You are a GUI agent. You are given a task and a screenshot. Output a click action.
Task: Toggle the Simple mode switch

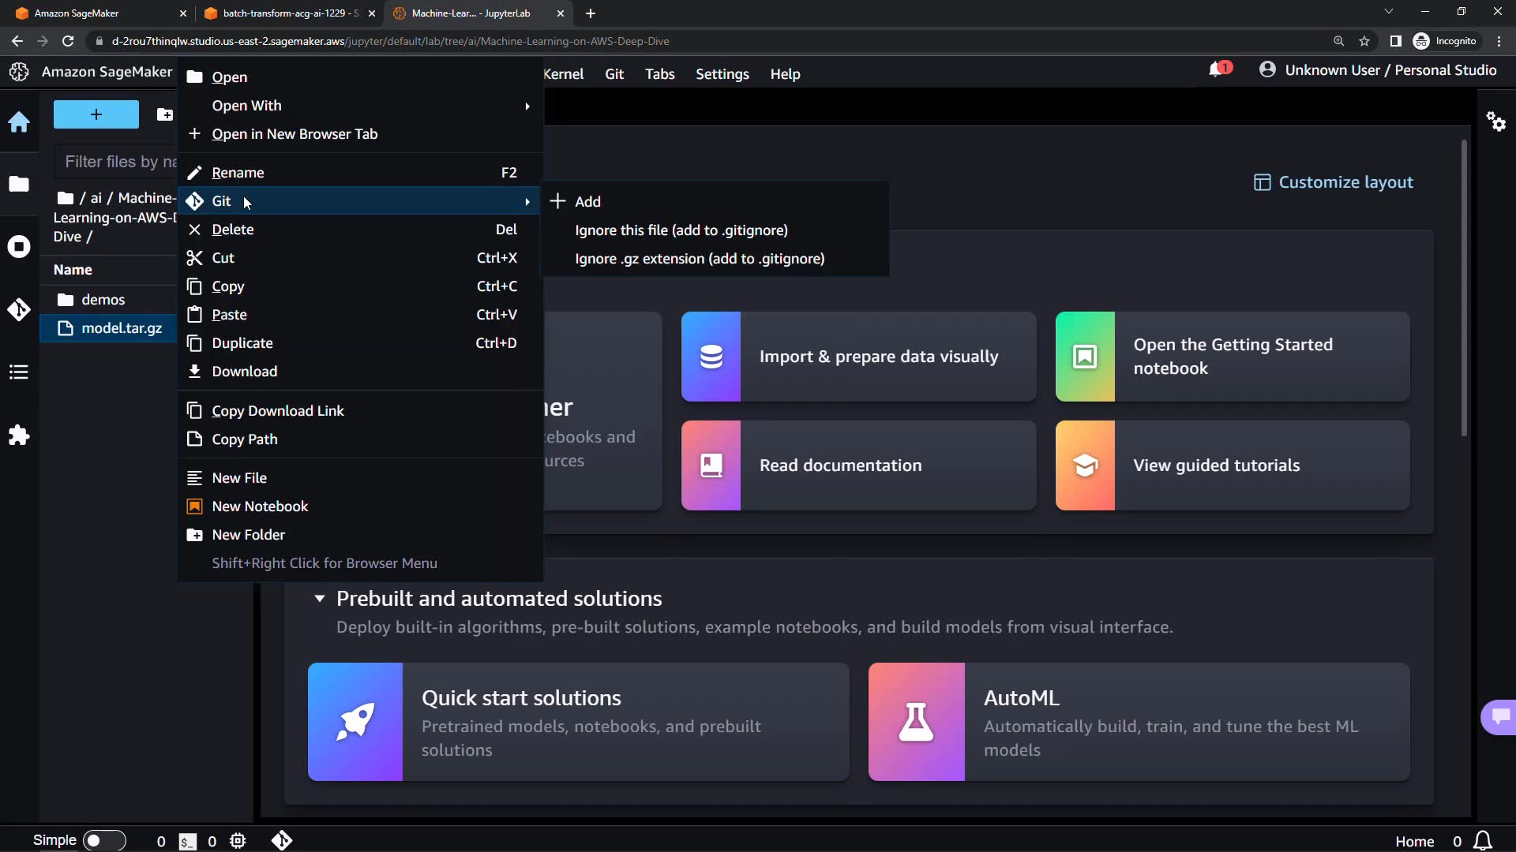coord(103,841)
